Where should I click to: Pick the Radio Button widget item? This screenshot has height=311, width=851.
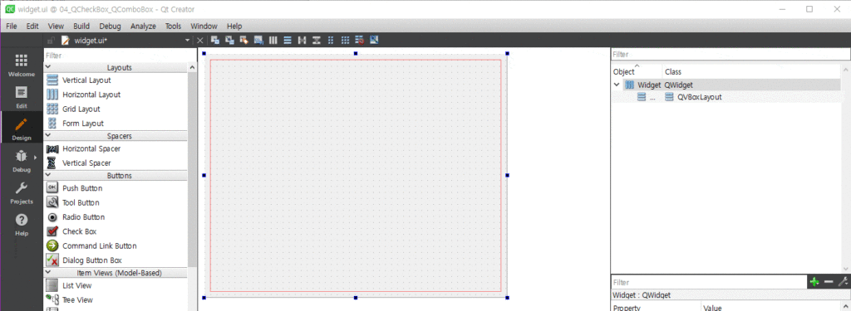(84, 216)
